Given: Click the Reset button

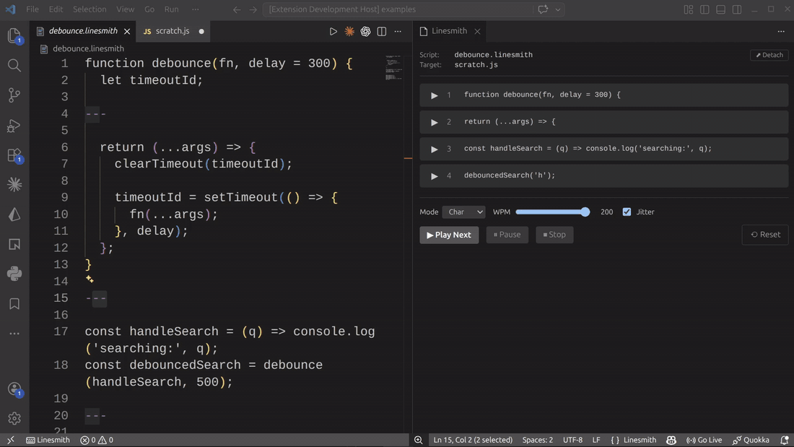Looking at the screenshot, I should tap(765, 235).
